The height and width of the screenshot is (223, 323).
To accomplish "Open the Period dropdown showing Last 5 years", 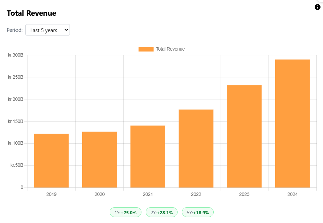I will tap(47, 30).
